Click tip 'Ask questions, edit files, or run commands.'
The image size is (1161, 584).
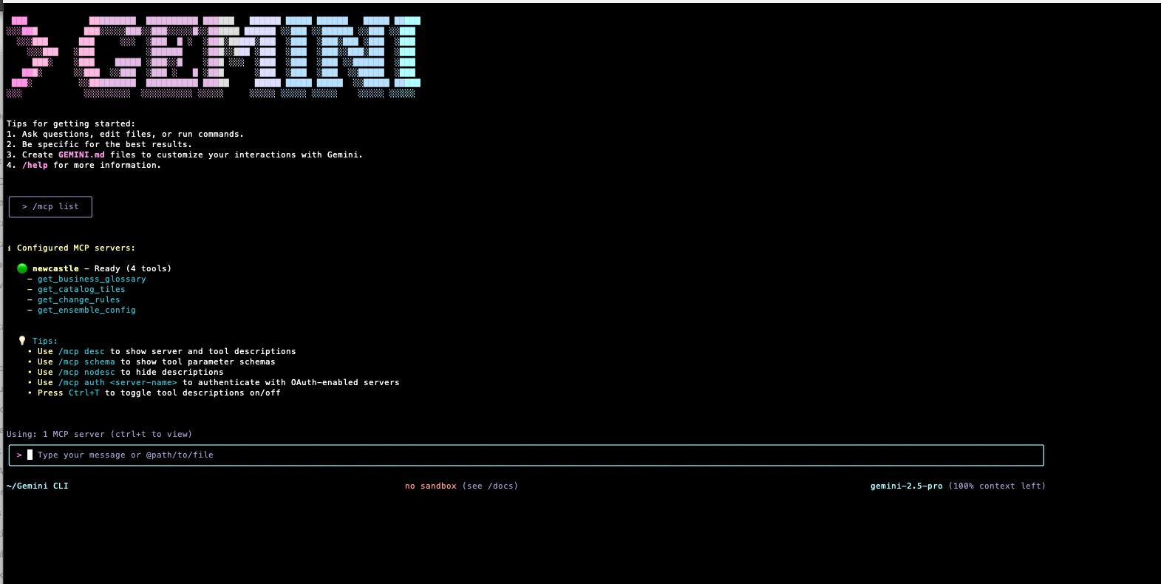(133, 135)
